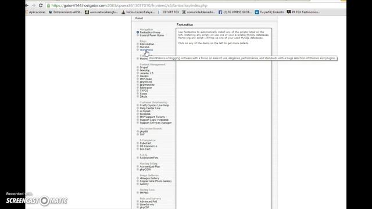This screenshot has height=209, width=372.
Task: Click the green padlock security icon
Action: click(48, 5)
